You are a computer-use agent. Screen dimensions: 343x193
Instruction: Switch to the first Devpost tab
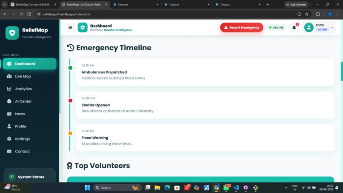pyautogui.click(x=136, y=4)
